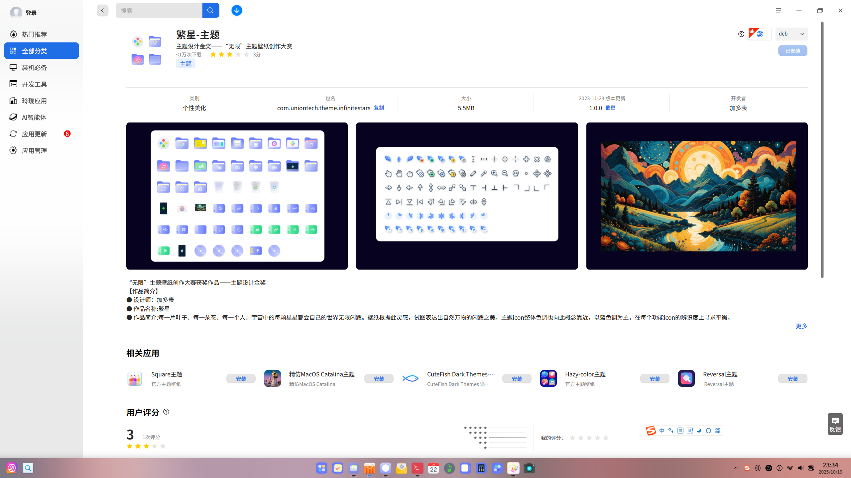Open 玲珑应用 in the sidebar
Screen dimensions: 851x478
point(42,101)
